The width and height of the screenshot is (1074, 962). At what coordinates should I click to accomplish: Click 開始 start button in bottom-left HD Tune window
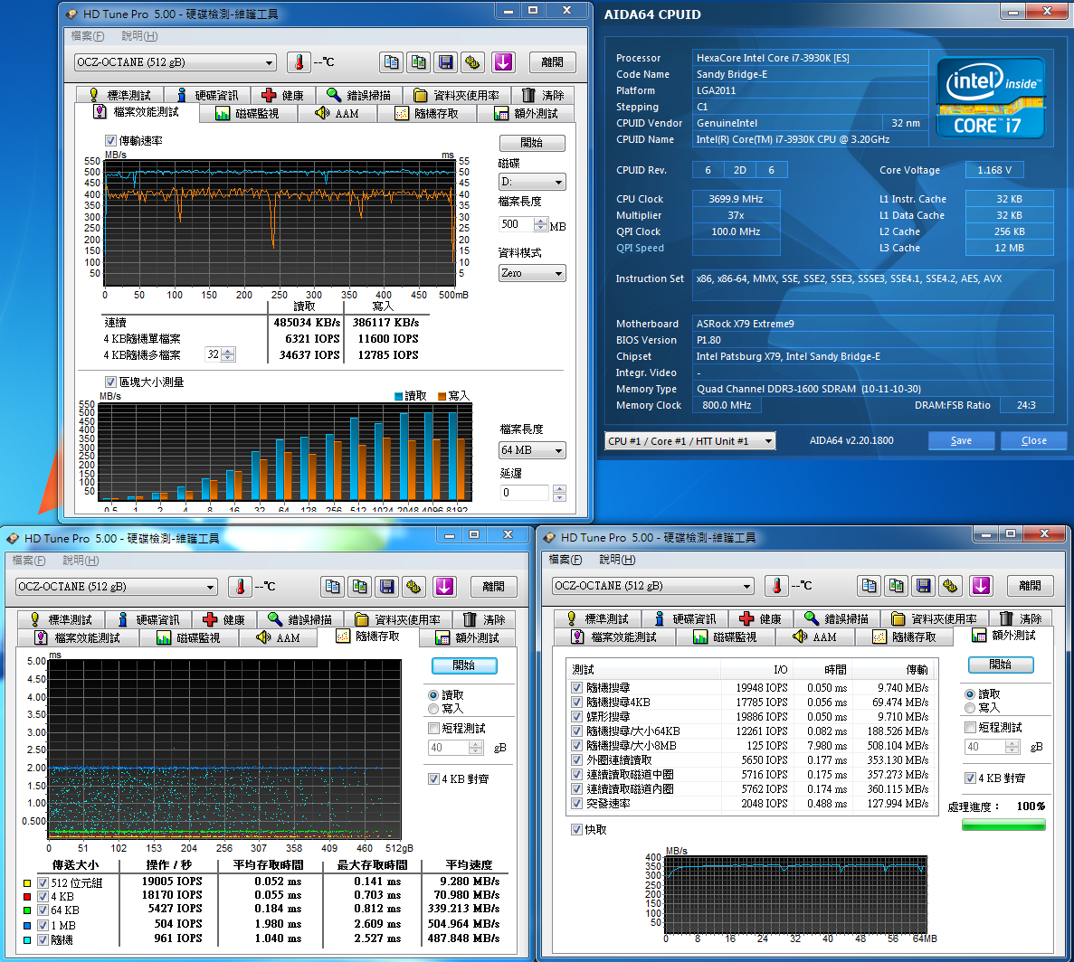click(x=464, y=665)
